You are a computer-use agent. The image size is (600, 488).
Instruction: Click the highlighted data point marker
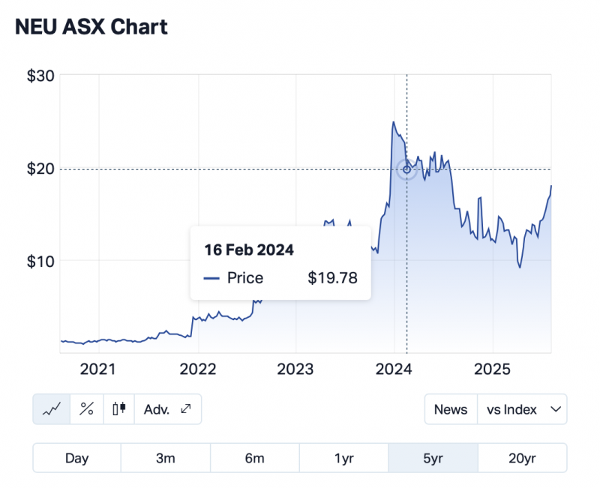[x=406, y=169]
